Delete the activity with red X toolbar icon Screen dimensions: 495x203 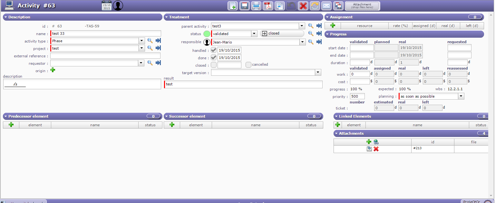coord(303,6)
